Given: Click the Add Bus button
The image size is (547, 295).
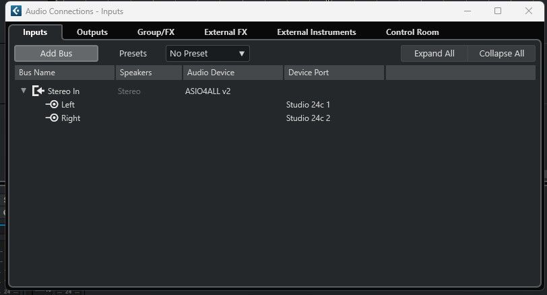Looking at the screenshot, I should click(x=56, y=54).
